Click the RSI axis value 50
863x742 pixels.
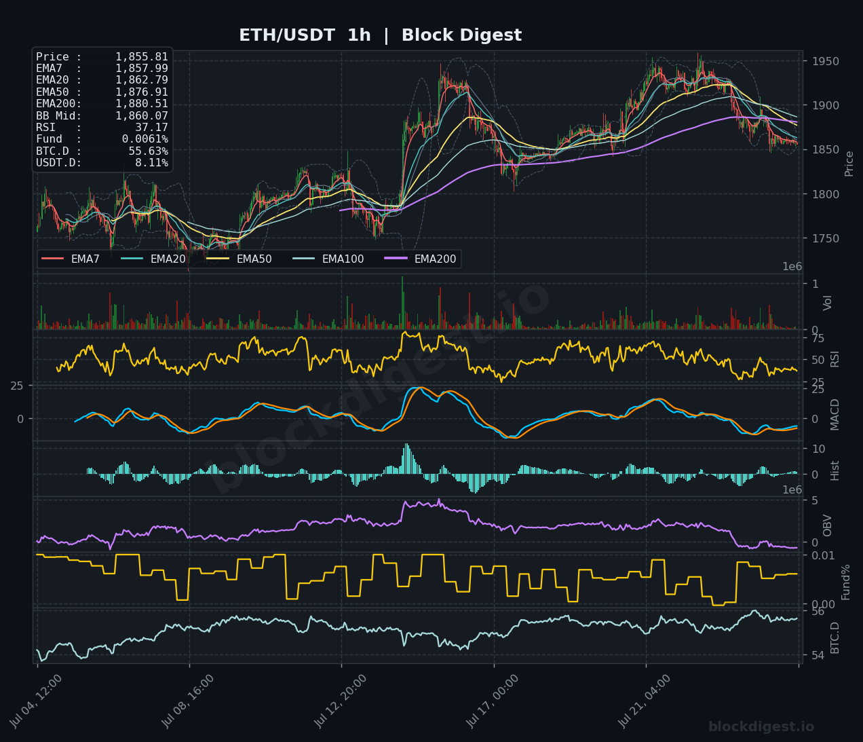point(818,360)
